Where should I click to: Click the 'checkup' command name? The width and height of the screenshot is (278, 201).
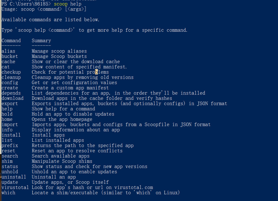tap(11, 72)
